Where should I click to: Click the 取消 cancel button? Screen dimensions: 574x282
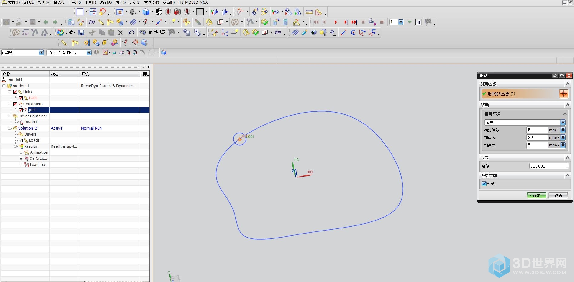pyautogui.click(x=558, y=195)
